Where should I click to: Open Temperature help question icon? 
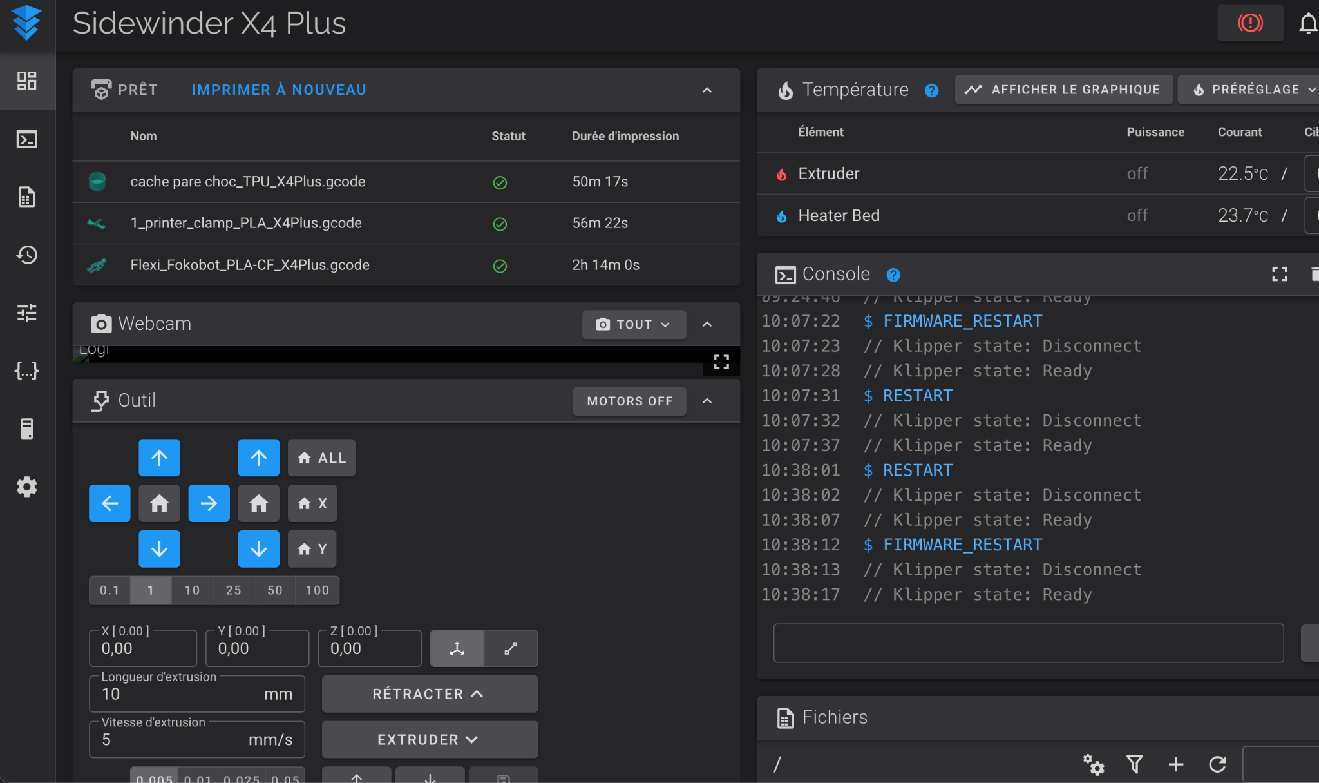click(x=931, y=90)
